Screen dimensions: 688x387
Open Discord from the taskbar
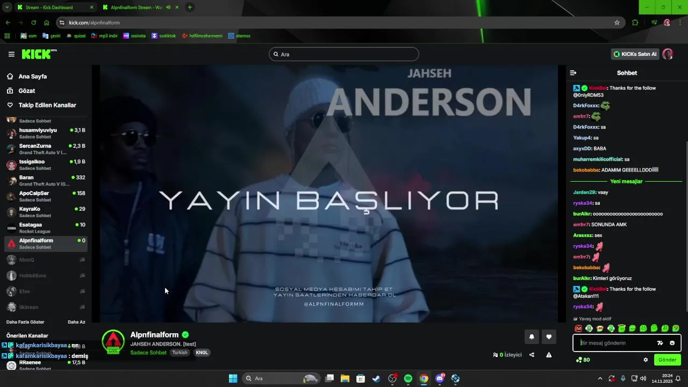tap(440, 378)
